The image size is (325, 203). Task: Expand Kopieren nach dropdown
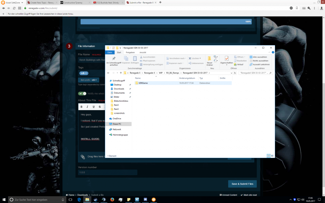point(175,63)
